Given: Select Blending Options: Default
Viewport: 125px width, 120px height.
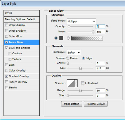Looking at the screenshot, I should 22,19.
